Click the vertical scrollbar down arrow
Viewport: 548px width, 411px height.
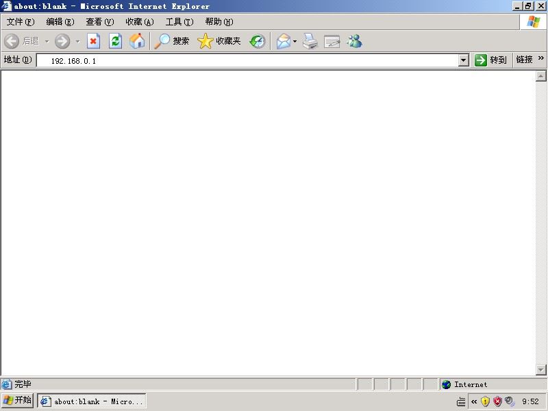click(x=540, y=369)
